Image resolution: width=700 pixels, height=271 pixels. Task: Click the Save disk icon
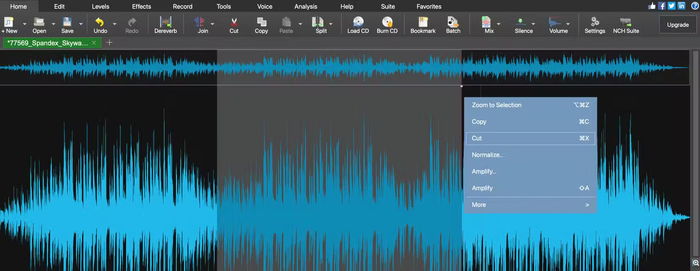tap(67, 22)
